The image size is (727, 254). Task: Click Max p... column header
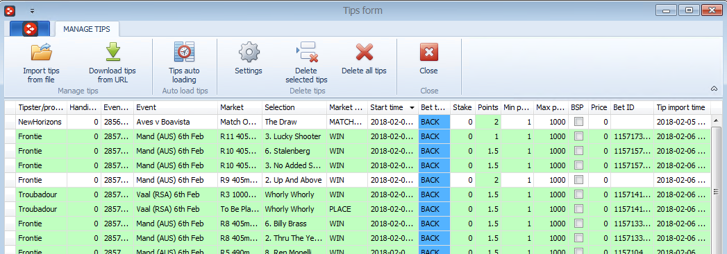click(x=551, y=107)
